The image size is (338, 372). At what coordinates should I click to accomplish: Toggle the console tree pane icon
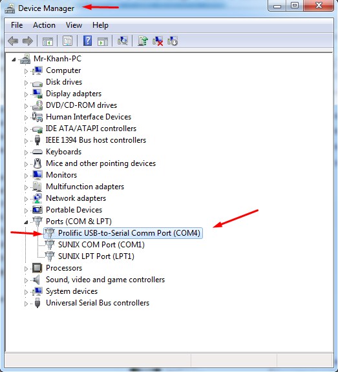pos(48,41)
